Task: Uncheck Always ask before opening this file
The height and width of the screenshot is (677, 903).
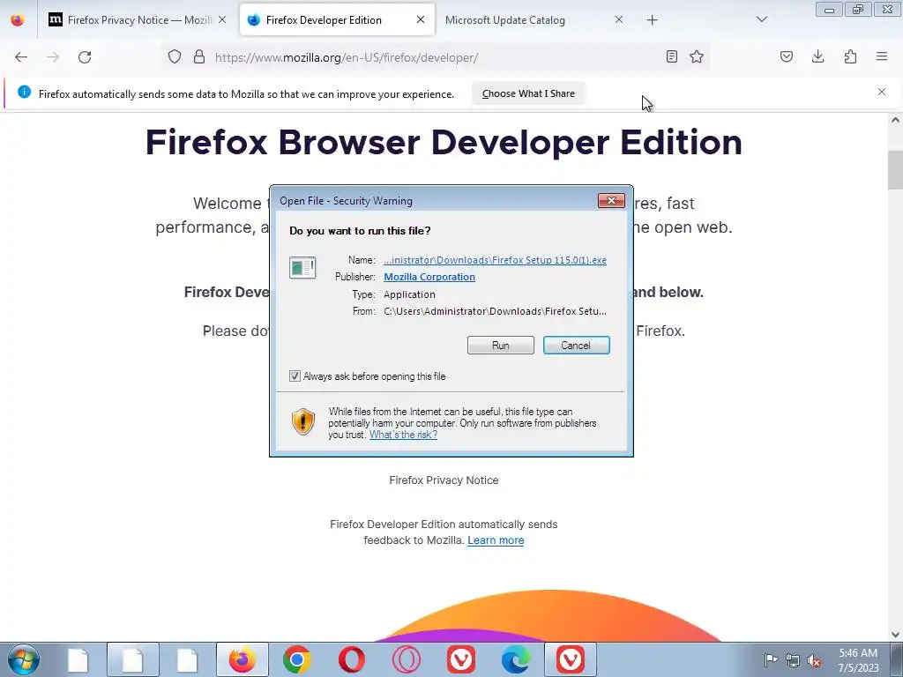Action: (295, 376)
